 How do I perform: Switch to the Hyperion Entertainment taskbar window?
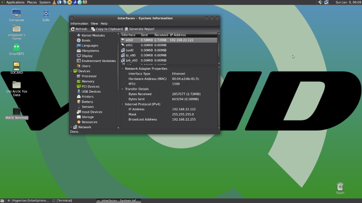click(x=28, y=201)
